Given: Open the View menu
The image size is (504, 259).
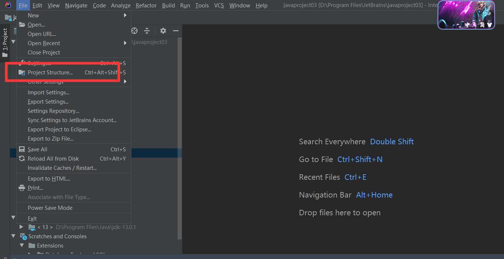Looking at the screenshot, I should [54, 6].
